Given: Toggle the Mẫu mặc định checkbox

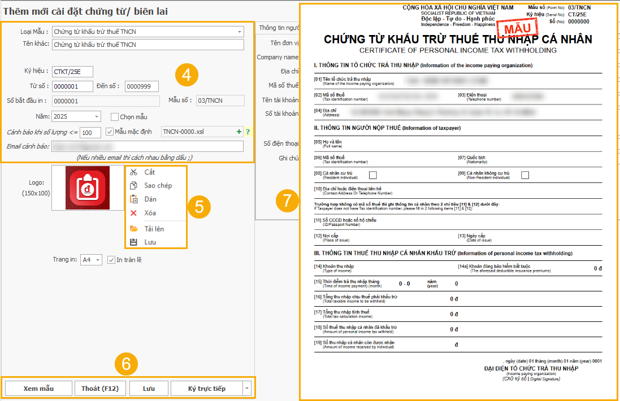Looking at the screenshot, I should pyautogui.click(x=110, y=132).
